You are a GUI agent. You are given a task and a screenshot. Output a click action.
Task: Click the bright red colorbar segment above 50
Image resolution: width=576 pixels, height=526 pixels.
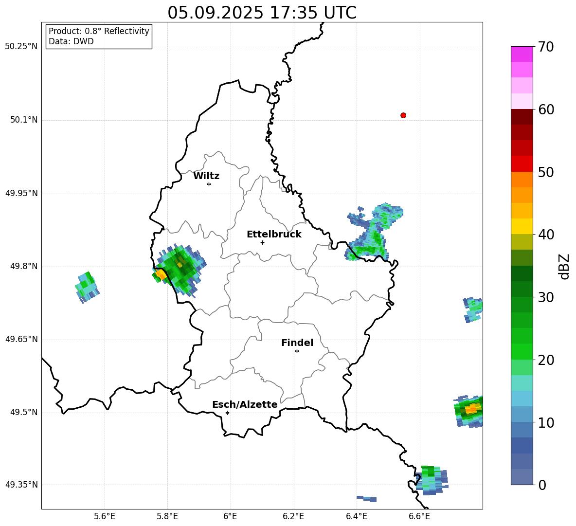tap(522, 164)
